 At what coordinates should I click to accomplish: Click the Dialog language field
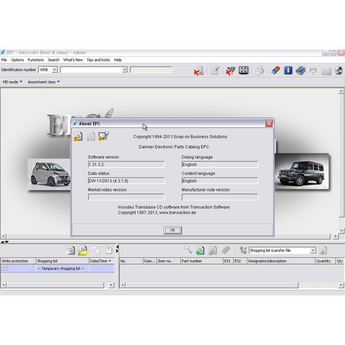coord(220,164)
